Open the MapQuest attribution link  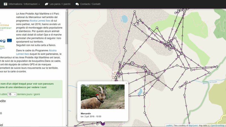(x=193, y=125)
